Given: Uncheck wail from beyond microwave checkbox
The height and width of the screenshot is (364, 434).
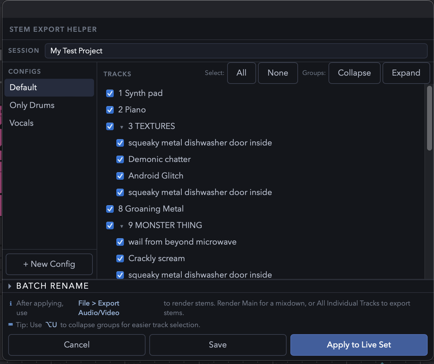Looking at the screenshot, I should pos(120,242).
